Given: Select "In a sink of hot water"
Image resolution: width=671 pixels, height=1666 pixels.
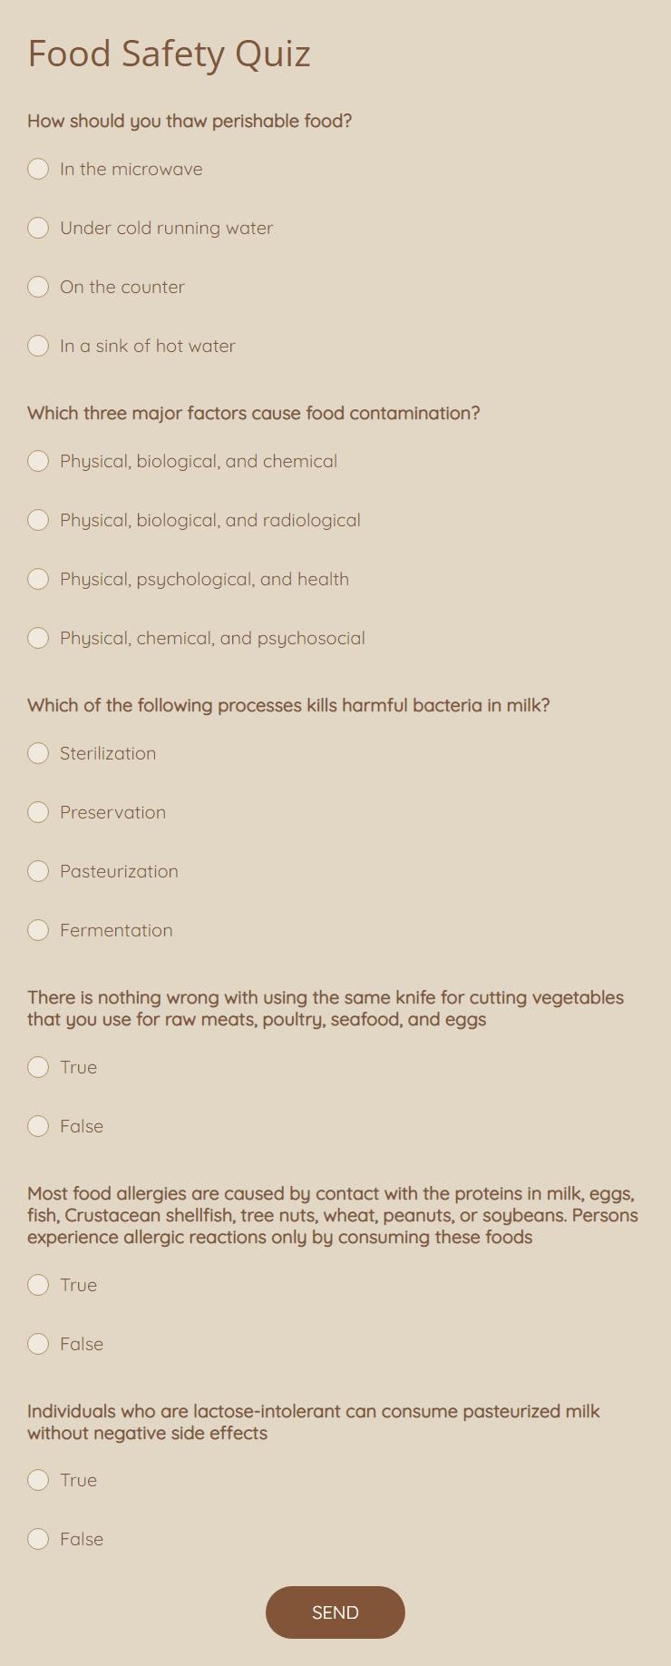Looking at the screenshot, I should [38, 346].
